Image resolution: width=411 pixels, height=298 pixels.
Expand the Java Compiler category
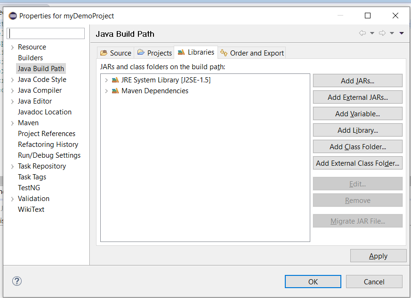(12, 90)
